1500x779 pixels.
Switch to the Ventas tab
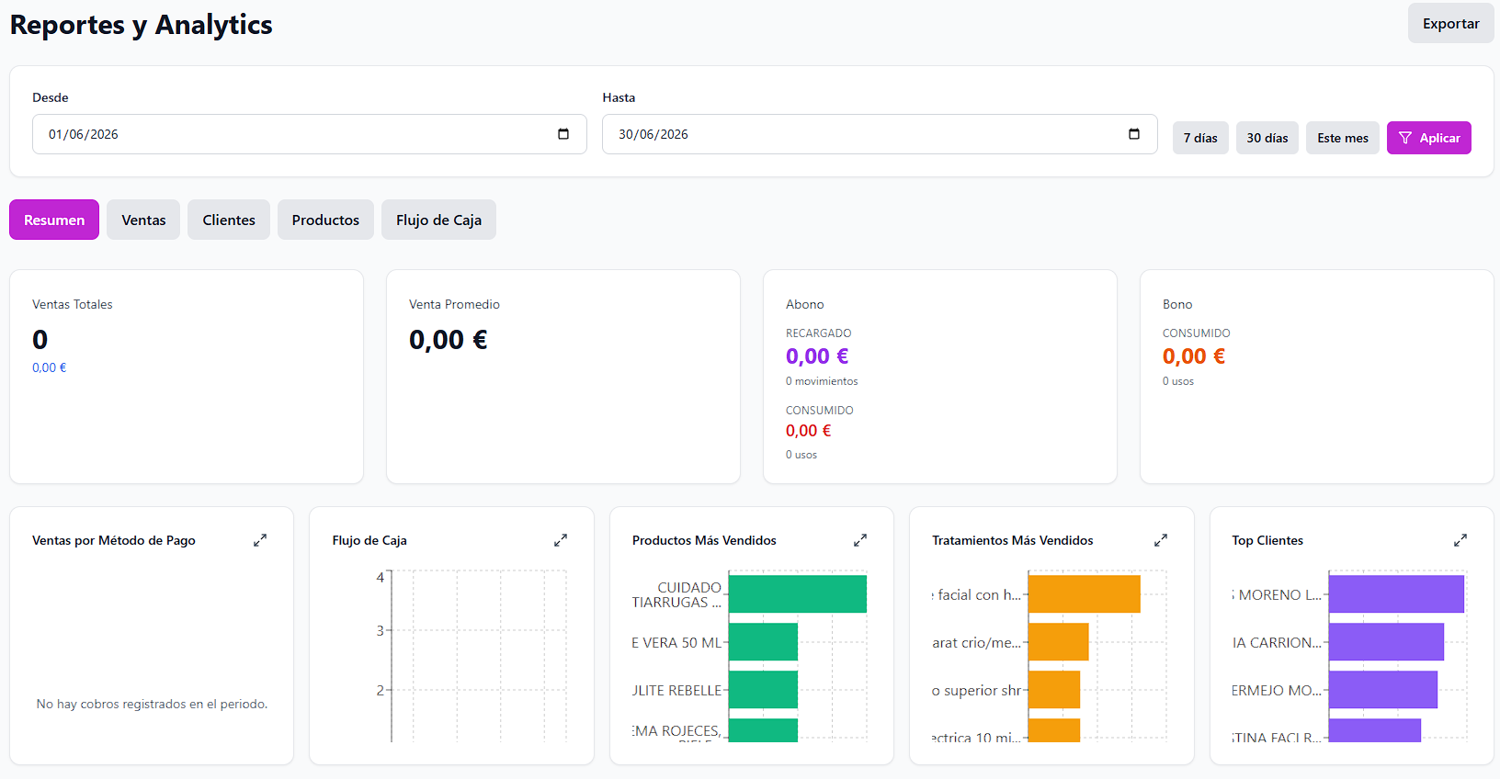pyautogui.click(x=143, y=220)
